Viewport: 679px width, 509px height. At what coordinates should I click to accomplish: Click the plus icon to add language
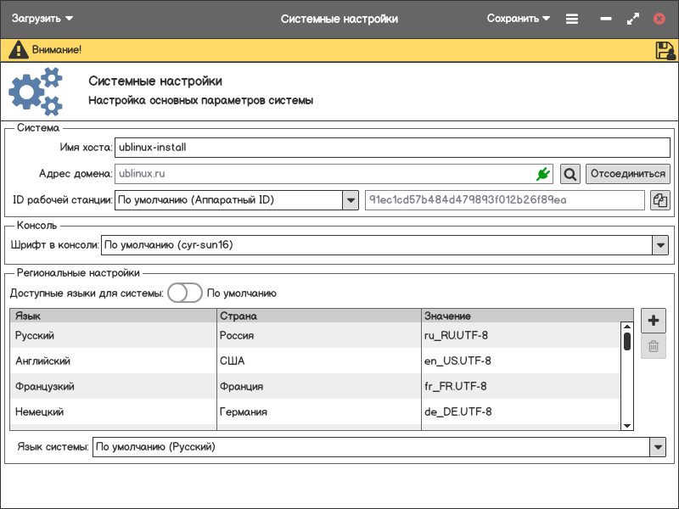tap(654, 321)
